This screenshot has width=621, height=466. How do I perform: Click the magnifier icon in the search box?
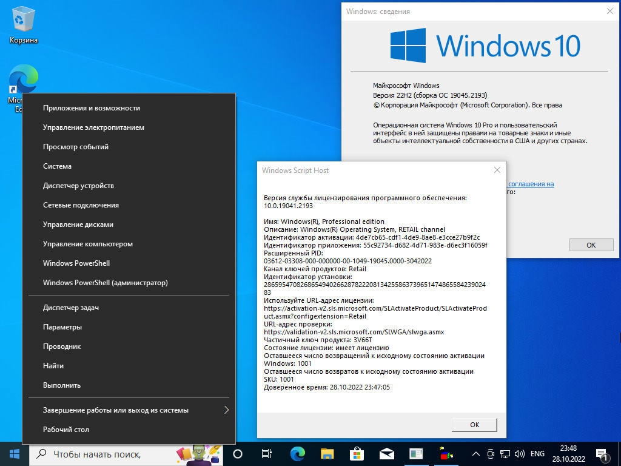(41, 454)
